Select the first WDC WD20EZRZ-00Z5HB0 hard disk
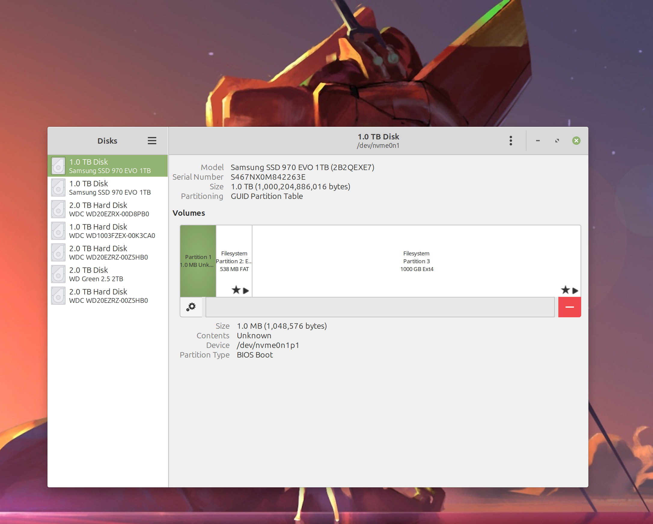 click(109, 253)
